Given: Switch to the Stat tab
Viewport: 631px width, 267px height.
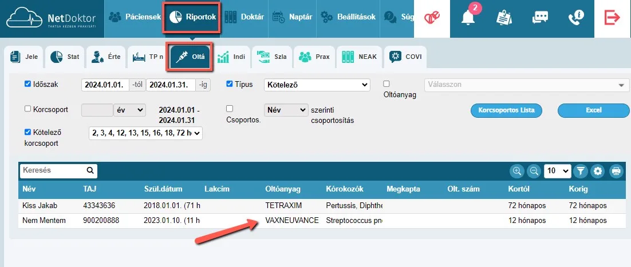Looking at the screenshot, I should [65, 57].
